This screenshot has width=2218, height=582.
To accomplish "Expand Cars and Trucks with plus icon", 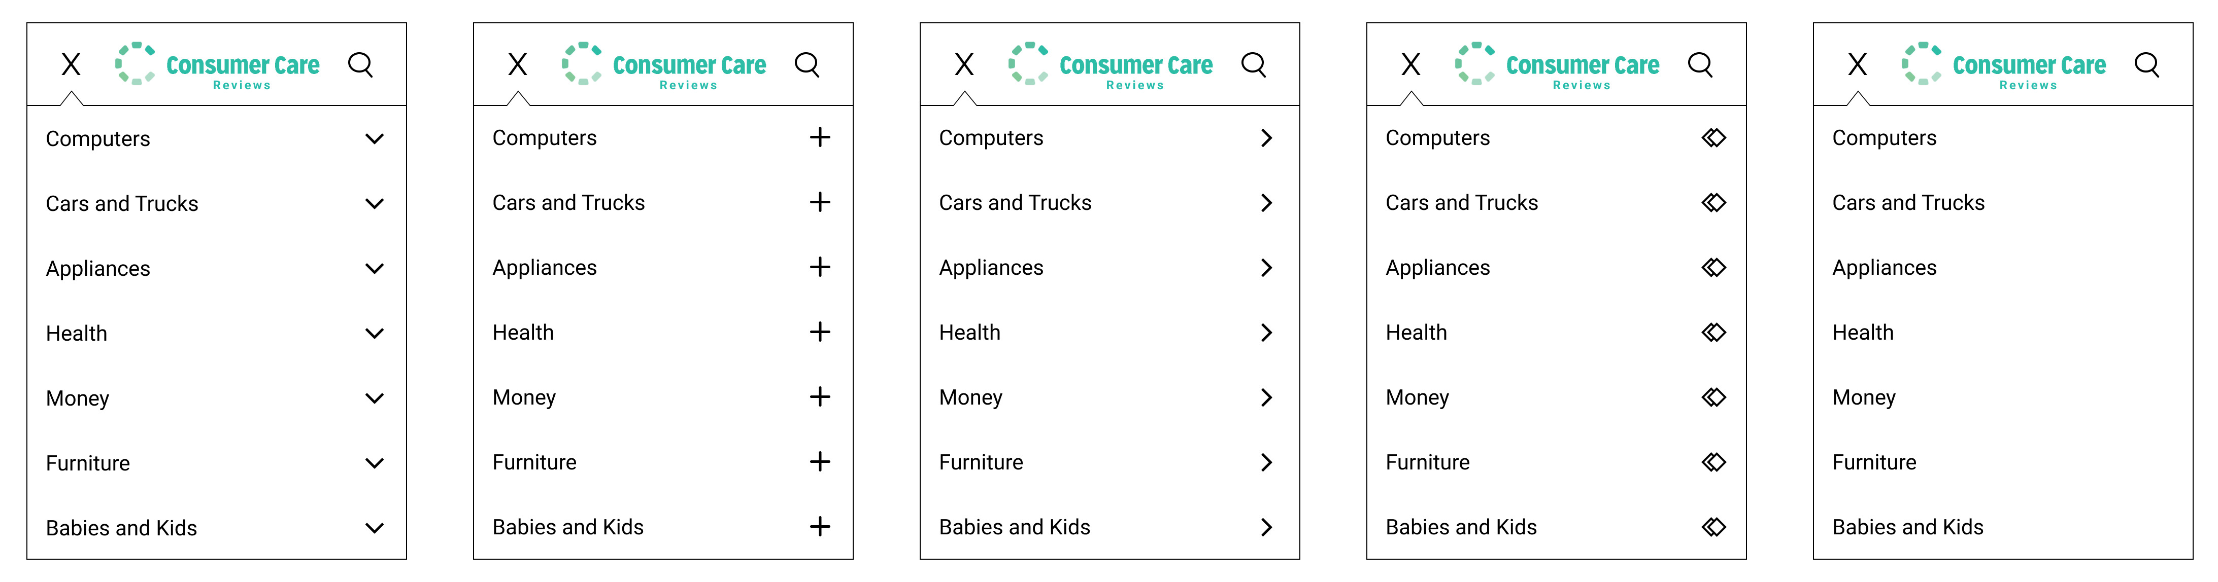I will pos(820,202).
